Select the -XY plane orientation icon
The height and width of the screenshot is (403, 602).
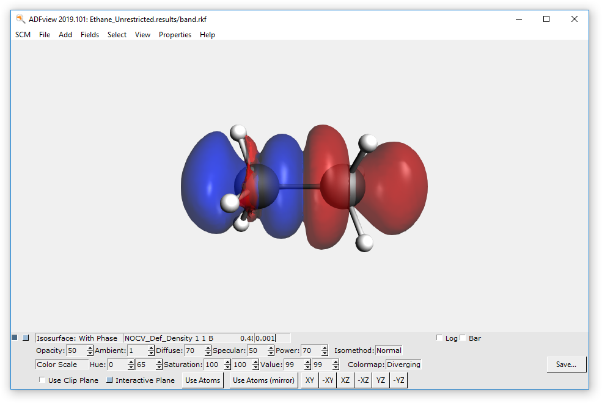pyautogui.click(x=328, y=380)
